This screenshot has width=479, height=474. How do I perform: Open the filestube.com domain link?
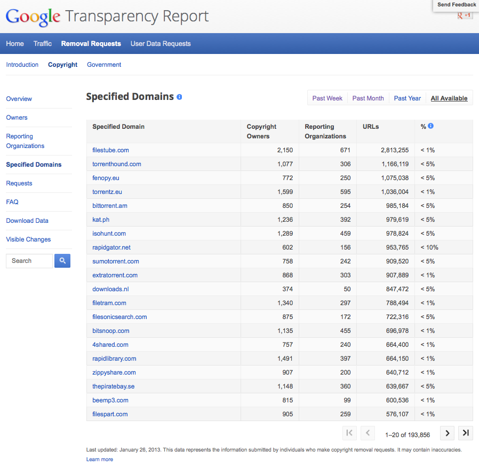[110, 150]
